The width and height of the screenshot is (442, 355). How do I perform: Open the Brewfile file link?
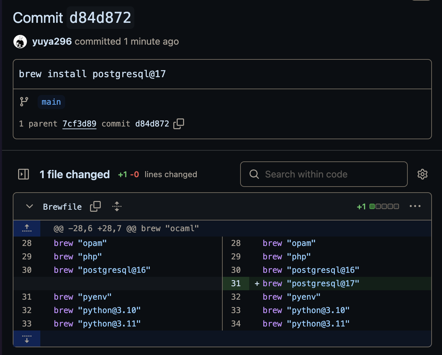pos(62,207)
